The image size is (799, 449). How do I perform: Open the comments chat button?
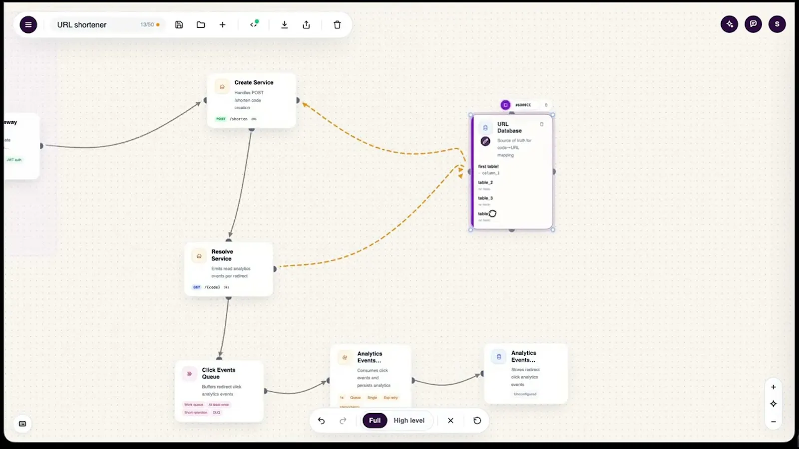753,24
